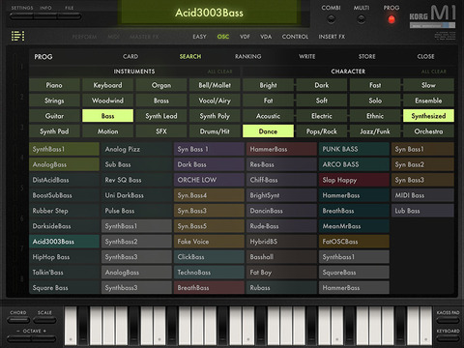
Task: Pick the Lub Bass program
Action: pyautogui.click(x=422, y=211)
